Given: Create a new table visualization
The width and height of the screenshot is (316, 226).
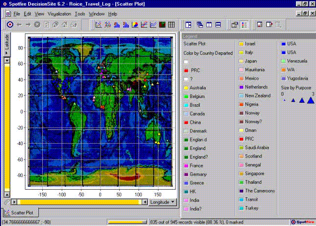Looking at the screenshot, I should [171, 25].
